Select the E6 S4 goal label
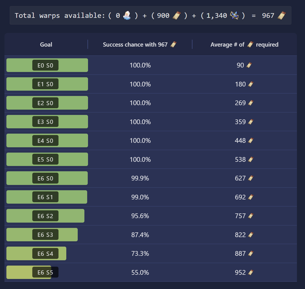 tap(45, 254)
